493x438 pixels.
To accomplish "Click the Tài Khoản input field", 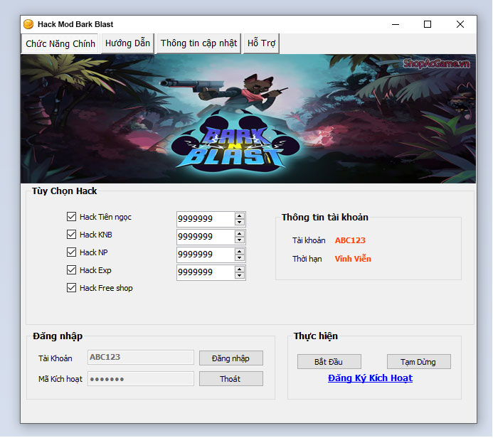I will pyautogui.click(x=141, y=357).
